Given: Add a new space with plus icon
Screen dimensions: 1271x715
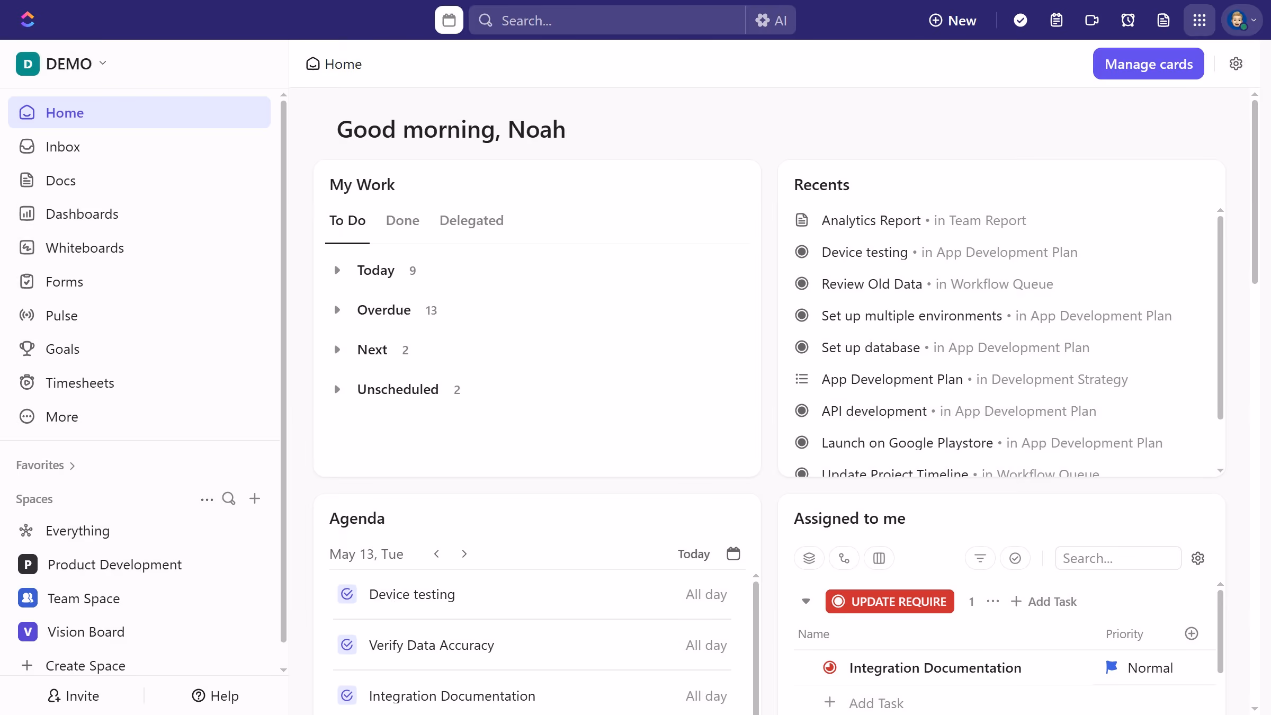Looking at the screenshot, I should (255, 498).
